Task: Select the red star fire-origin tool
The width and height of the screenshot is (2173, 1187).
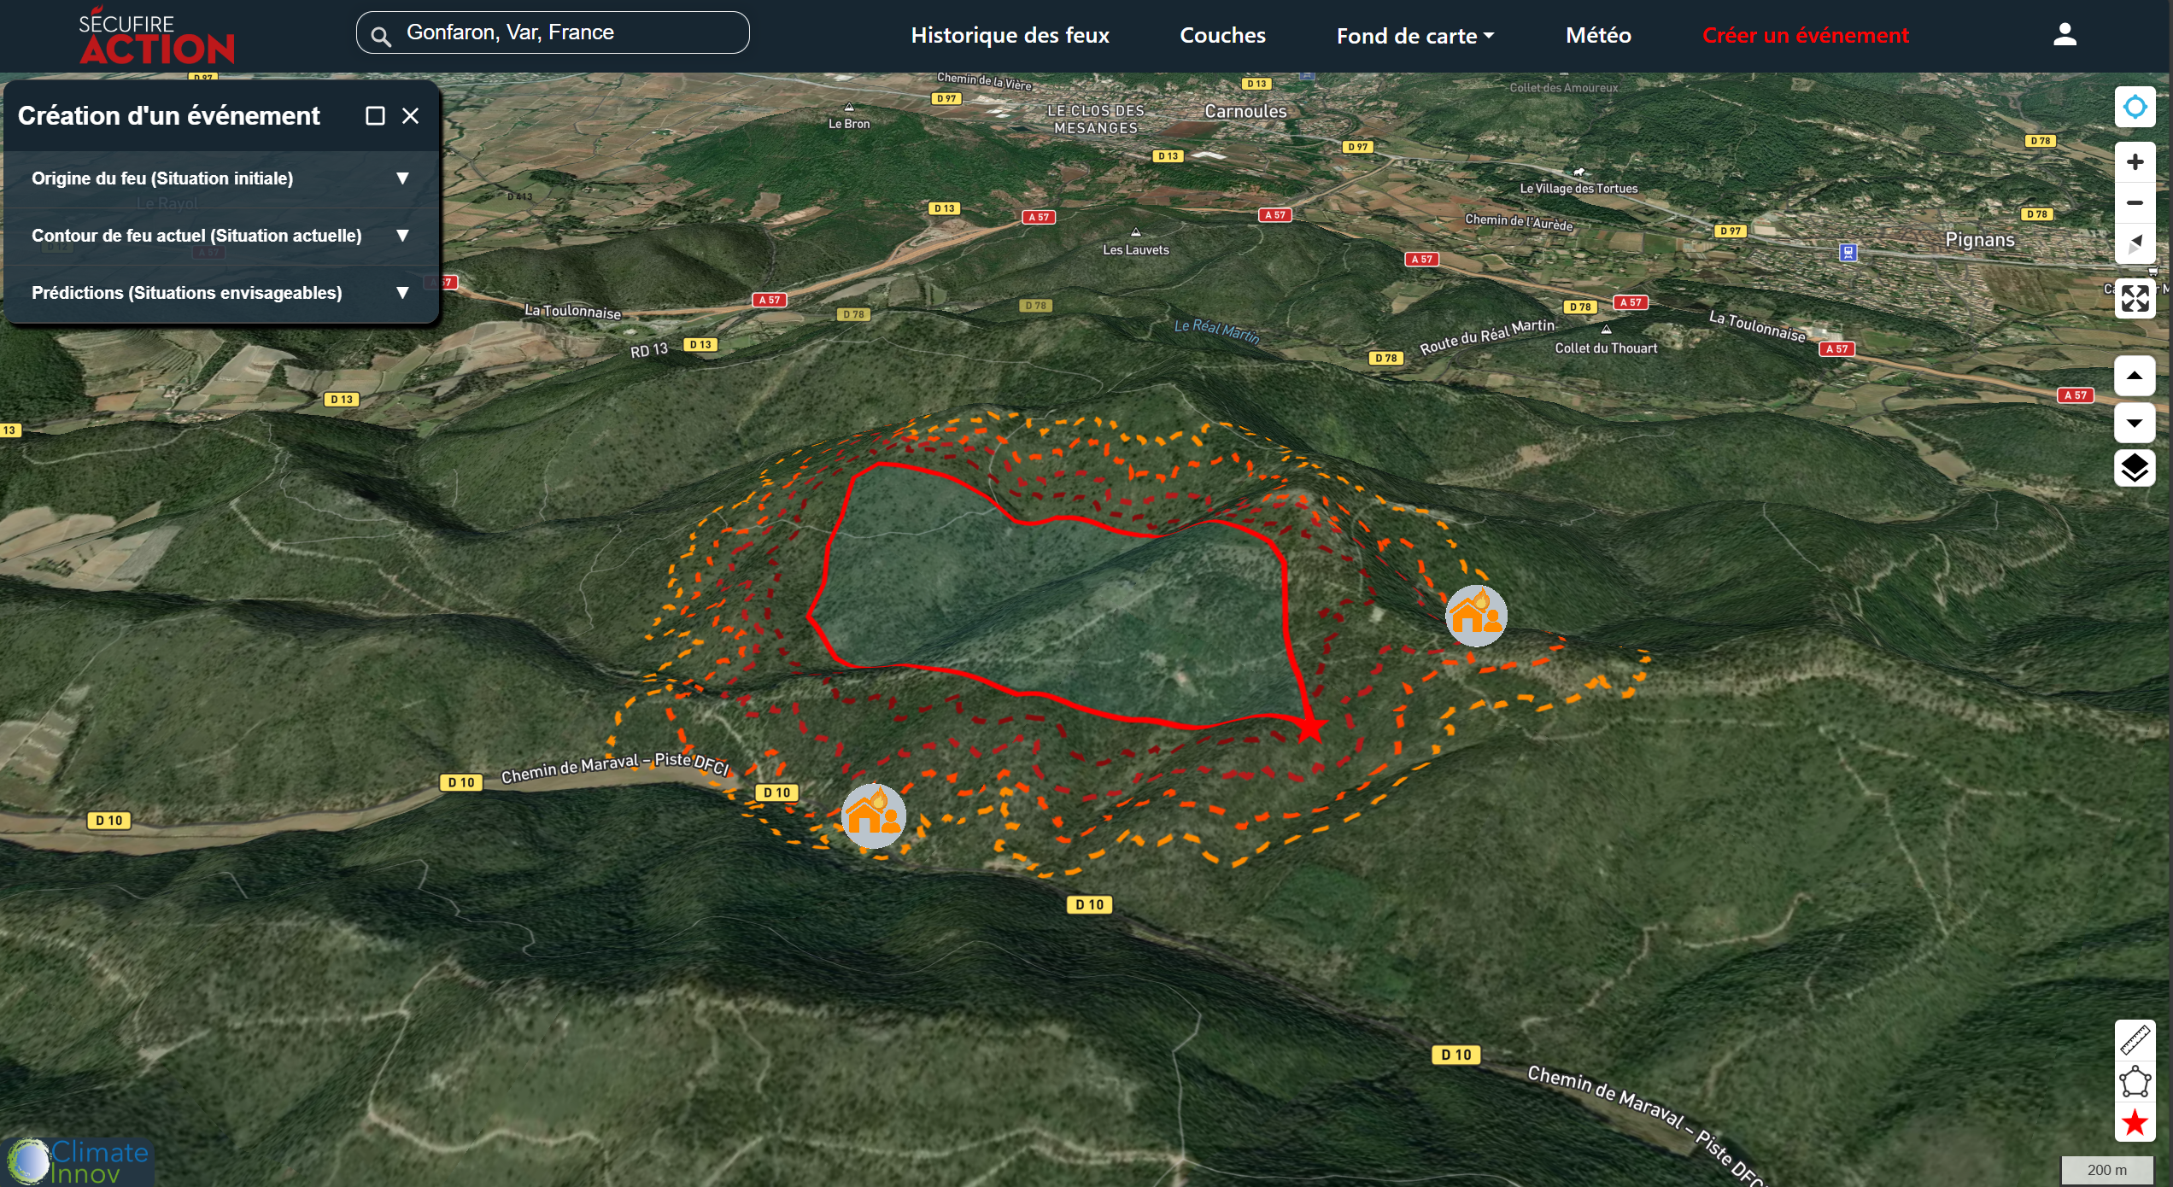Action: (2135, 1122)
